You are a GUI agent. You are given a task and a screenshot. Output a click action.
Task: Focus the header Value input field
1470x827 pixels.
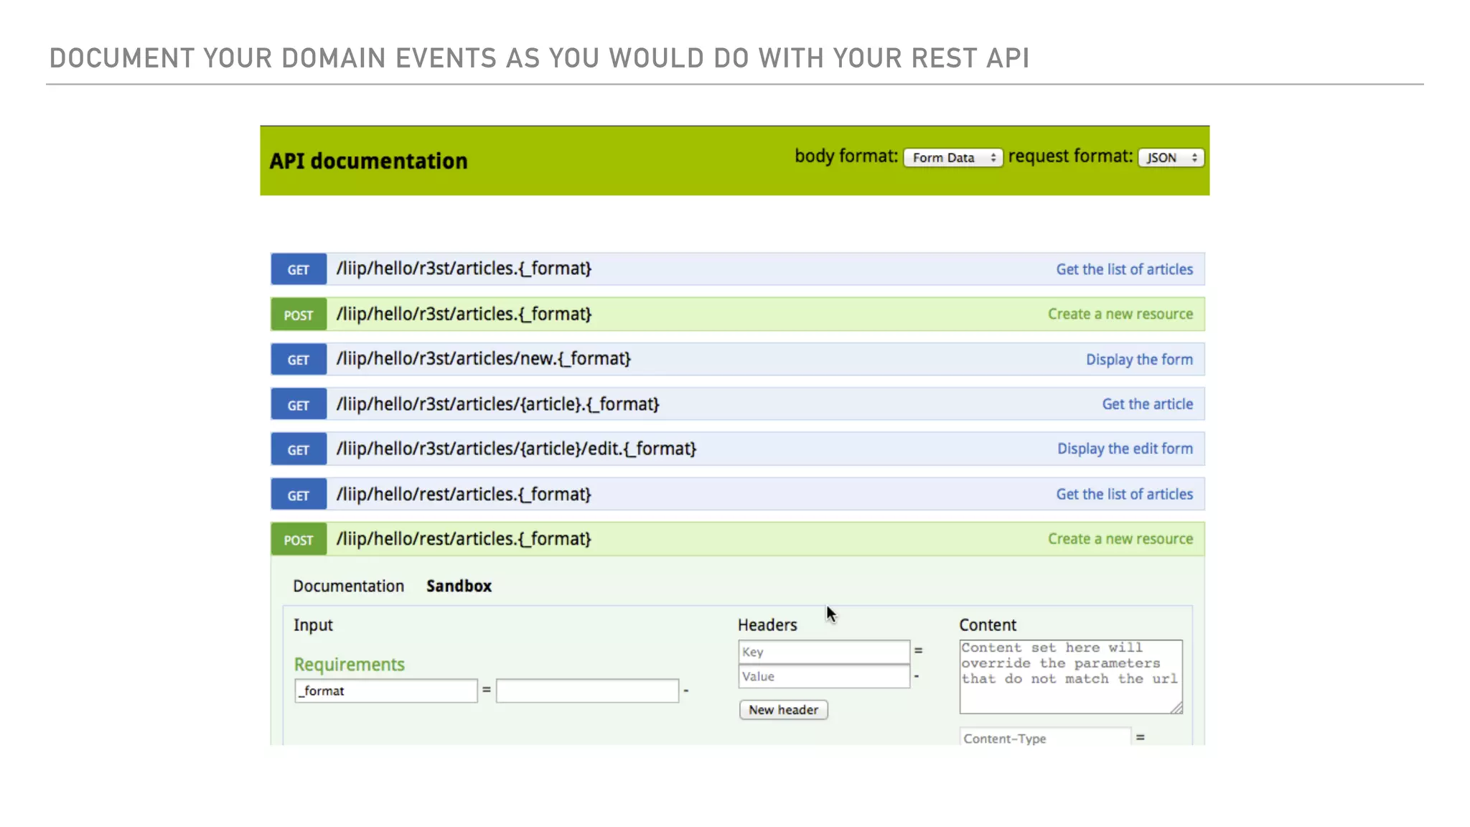tap(824, 676)
